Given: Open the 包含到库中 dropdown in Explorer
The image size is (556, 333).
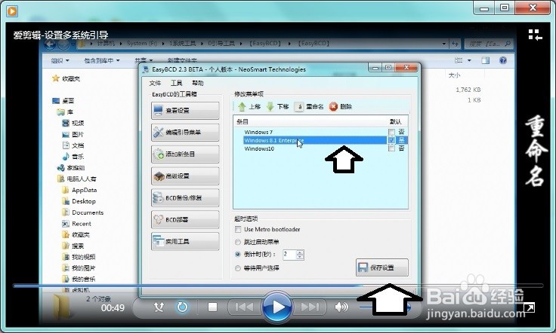Looking at the screenshot, I should [x=102, y=61].
